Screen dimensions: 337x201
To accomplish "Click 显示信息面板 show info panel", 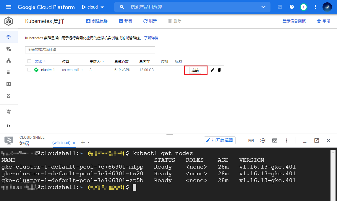I will [294, 21].
